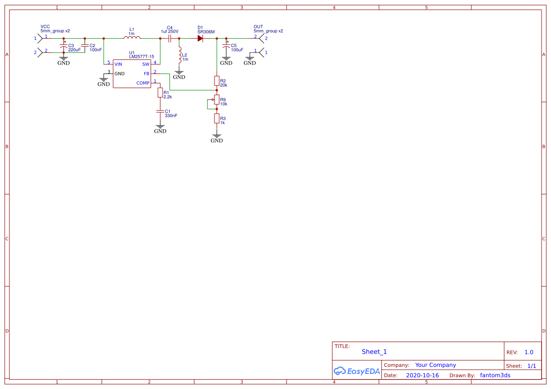Click the C3 220uF polarized capacitor
The height and width of the screenshot is (389, 551).
tap(64, 46)
